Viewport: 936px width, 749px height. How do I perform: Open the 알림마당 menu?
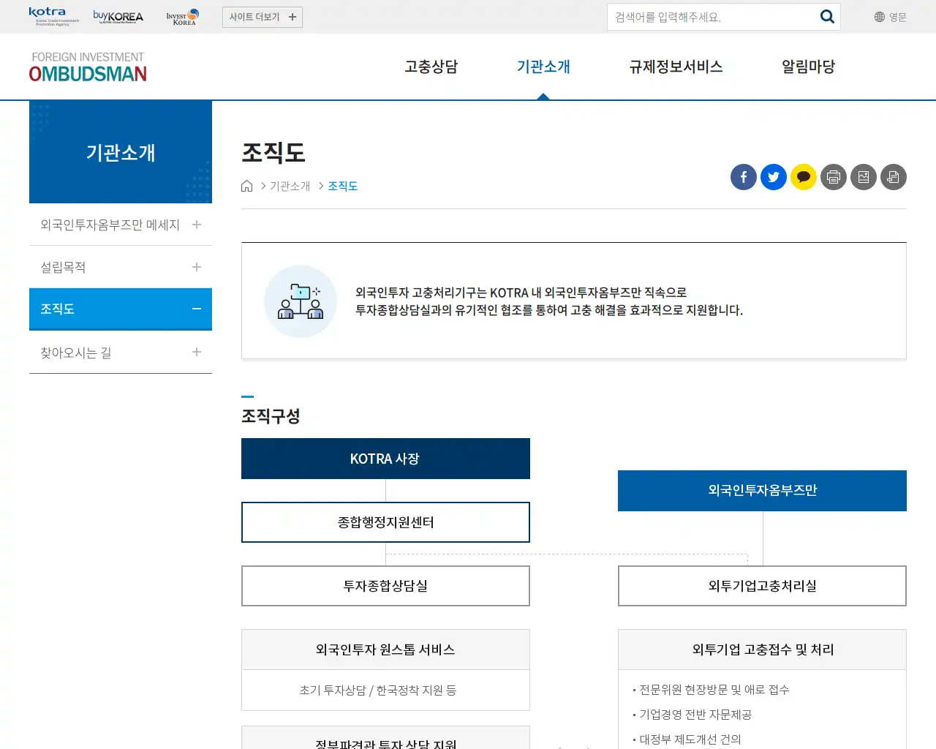click(x=807, y=66)
